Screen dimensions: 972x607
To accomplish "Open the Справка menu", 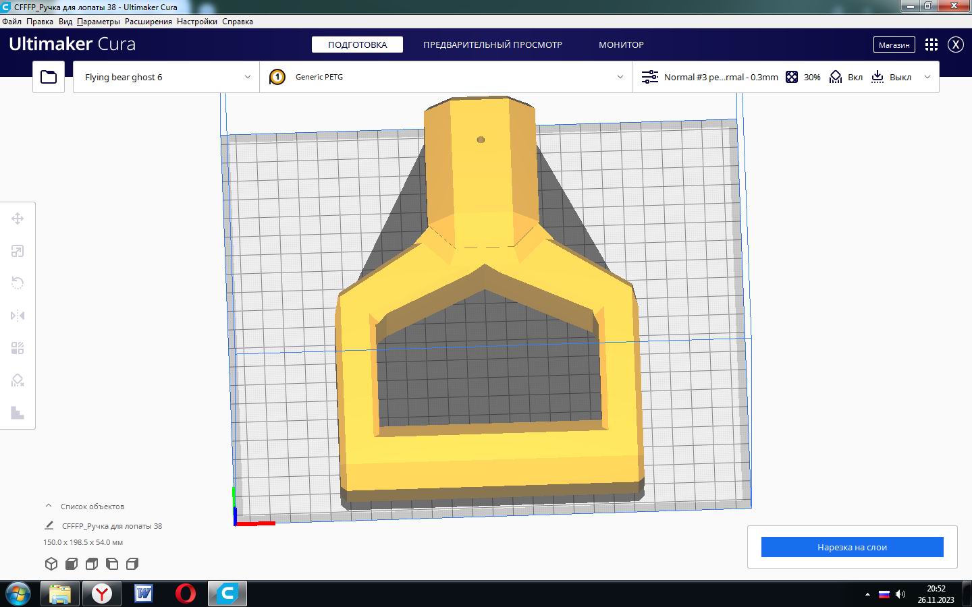I will coord(238,22).
